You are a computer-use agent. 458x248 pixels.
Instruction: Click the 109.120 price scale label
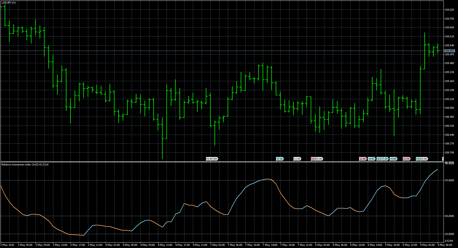(450, 99)
